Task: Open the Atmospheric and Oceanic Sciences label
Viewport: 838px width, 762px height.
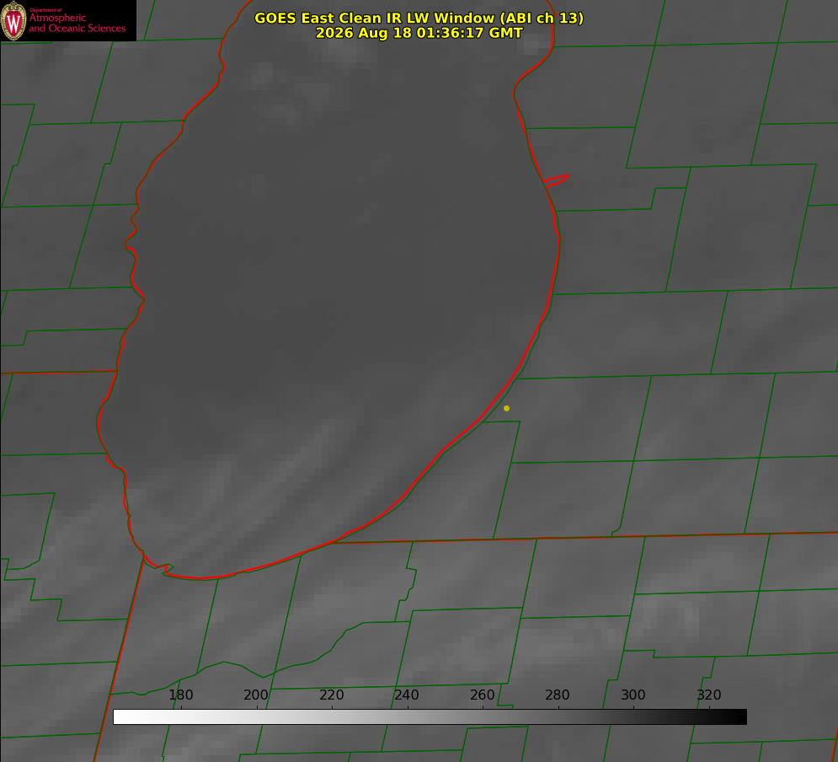Action: coord(77,23)
